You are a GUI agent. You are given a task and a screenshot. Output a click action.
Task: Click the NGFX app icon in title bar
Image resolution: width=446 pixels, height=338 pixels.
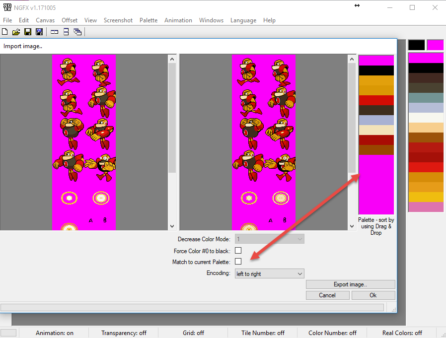coord(7,7)
